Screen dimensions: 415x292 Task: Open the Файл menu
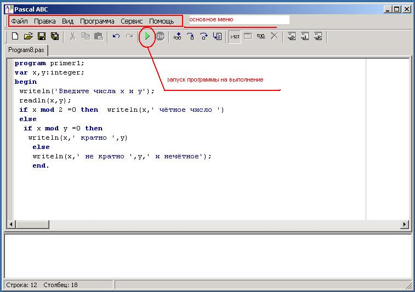(19, 21)
